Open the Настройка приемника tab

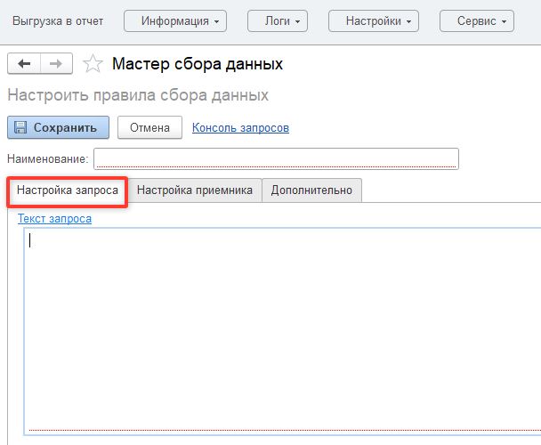pos(195,190)
